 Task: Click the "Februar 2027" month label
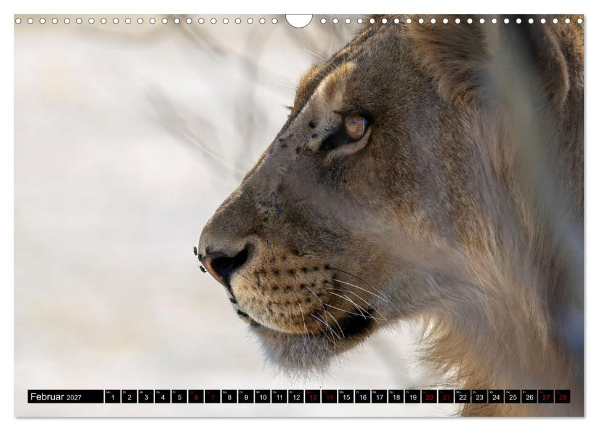click(x=55, y=397)
